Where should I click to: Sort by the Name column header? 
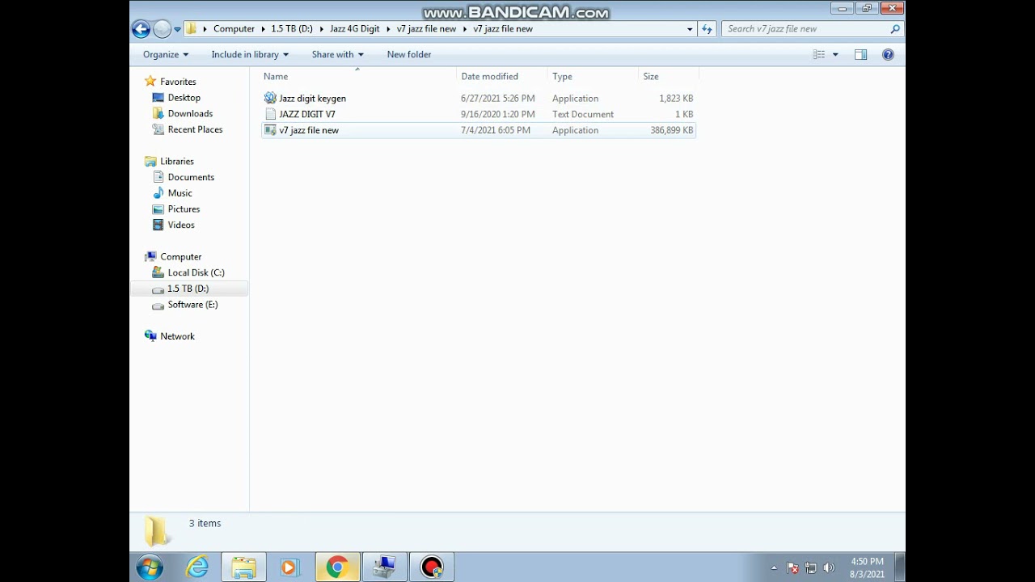358,76
